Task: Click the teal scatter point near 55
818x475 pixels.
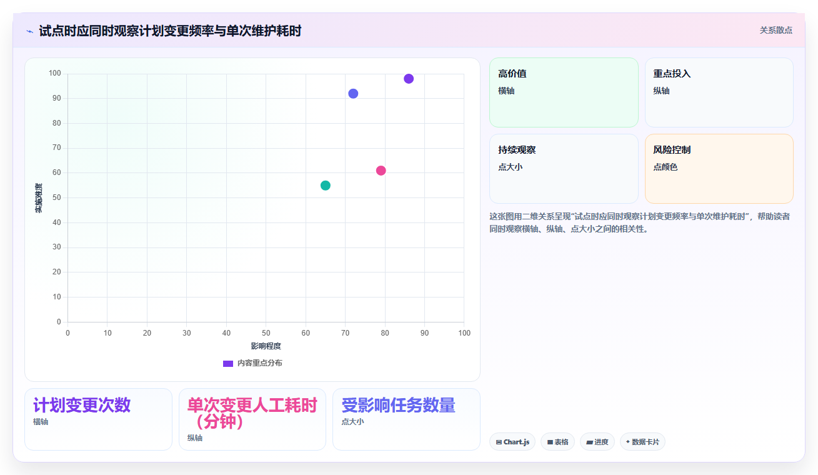Action: (x=326, y=186)
